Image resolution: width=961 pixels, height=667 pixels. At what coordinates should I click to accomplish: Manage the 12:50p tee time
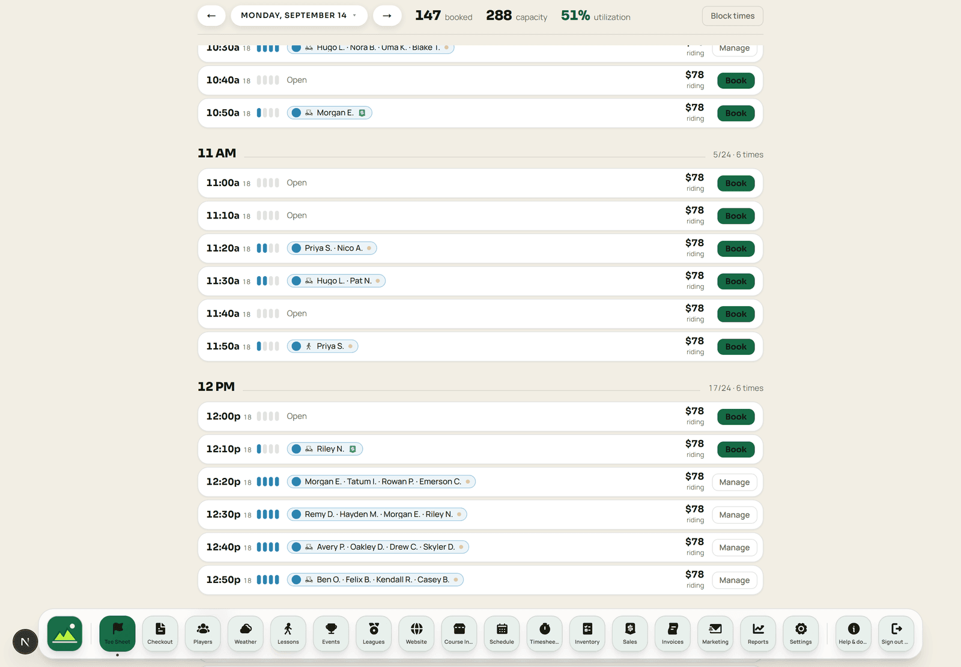[x=734, y=580]
